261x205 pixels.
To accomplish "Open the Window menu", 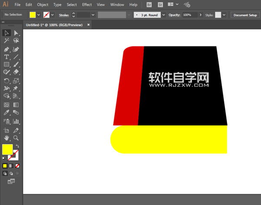I will coord(117,5).
